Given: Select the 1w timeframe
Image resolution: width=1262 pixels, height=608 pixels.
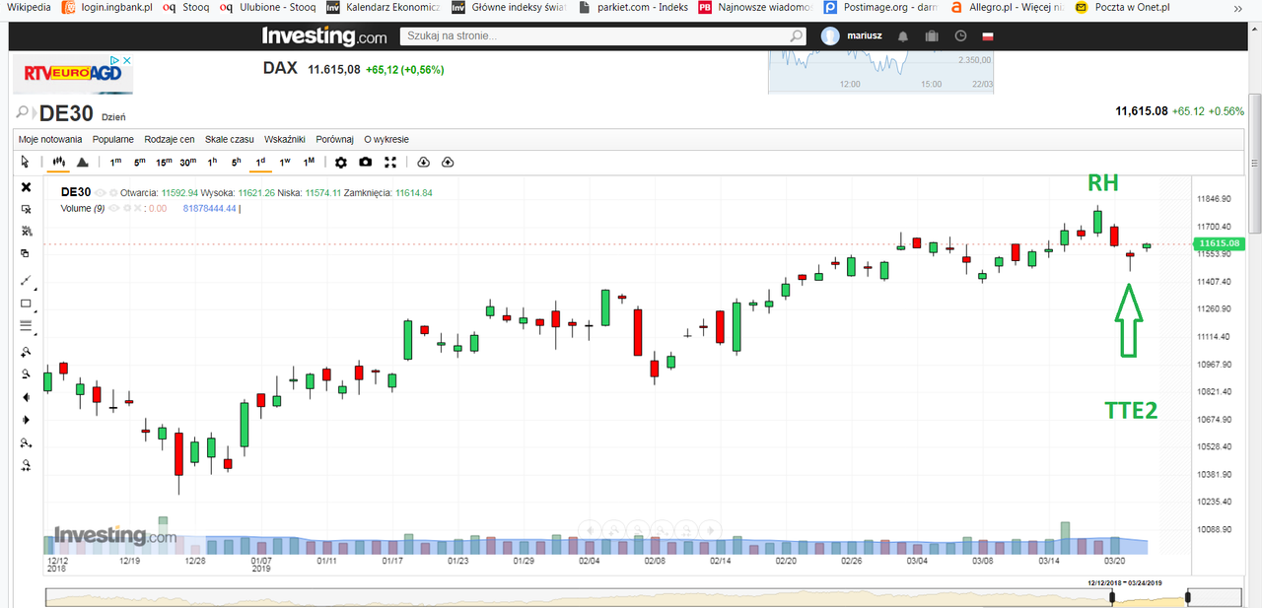Looking at the screenshot, I should tap(285, 162).
